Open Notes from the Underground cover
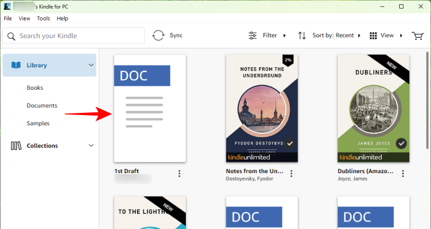Viewport: 431px width, 229px height. point(262,109)
